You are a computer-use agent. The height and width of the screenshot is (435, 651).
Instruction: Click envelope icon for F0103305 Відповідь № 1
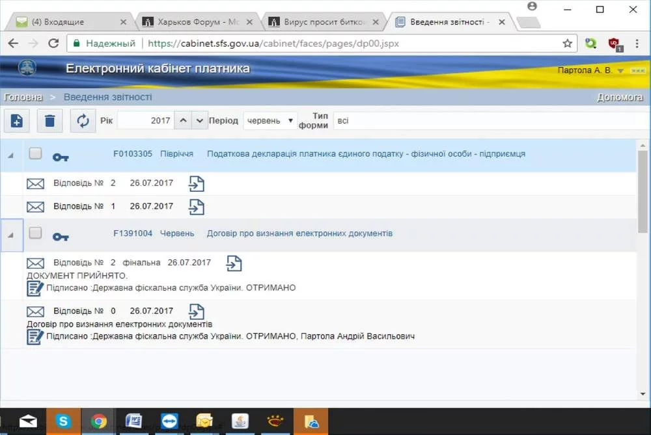pos(35,207)
